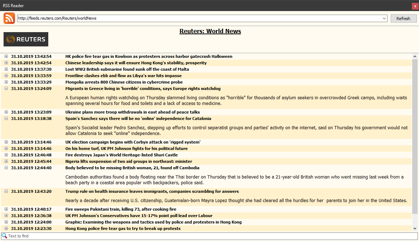Open headline UK election campaign begins with Corbyn attack

click(x=133, y=142)
